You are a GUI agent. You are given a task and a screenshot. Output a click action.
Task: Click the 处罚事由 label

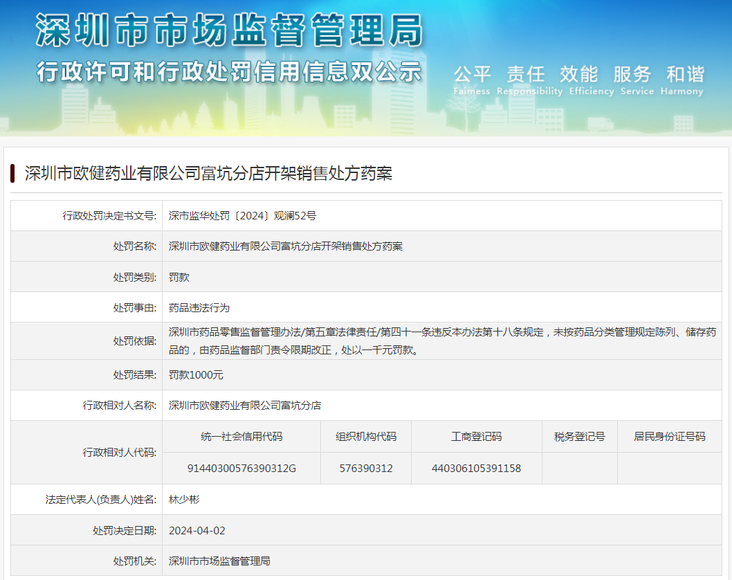[x=134, y=308]
